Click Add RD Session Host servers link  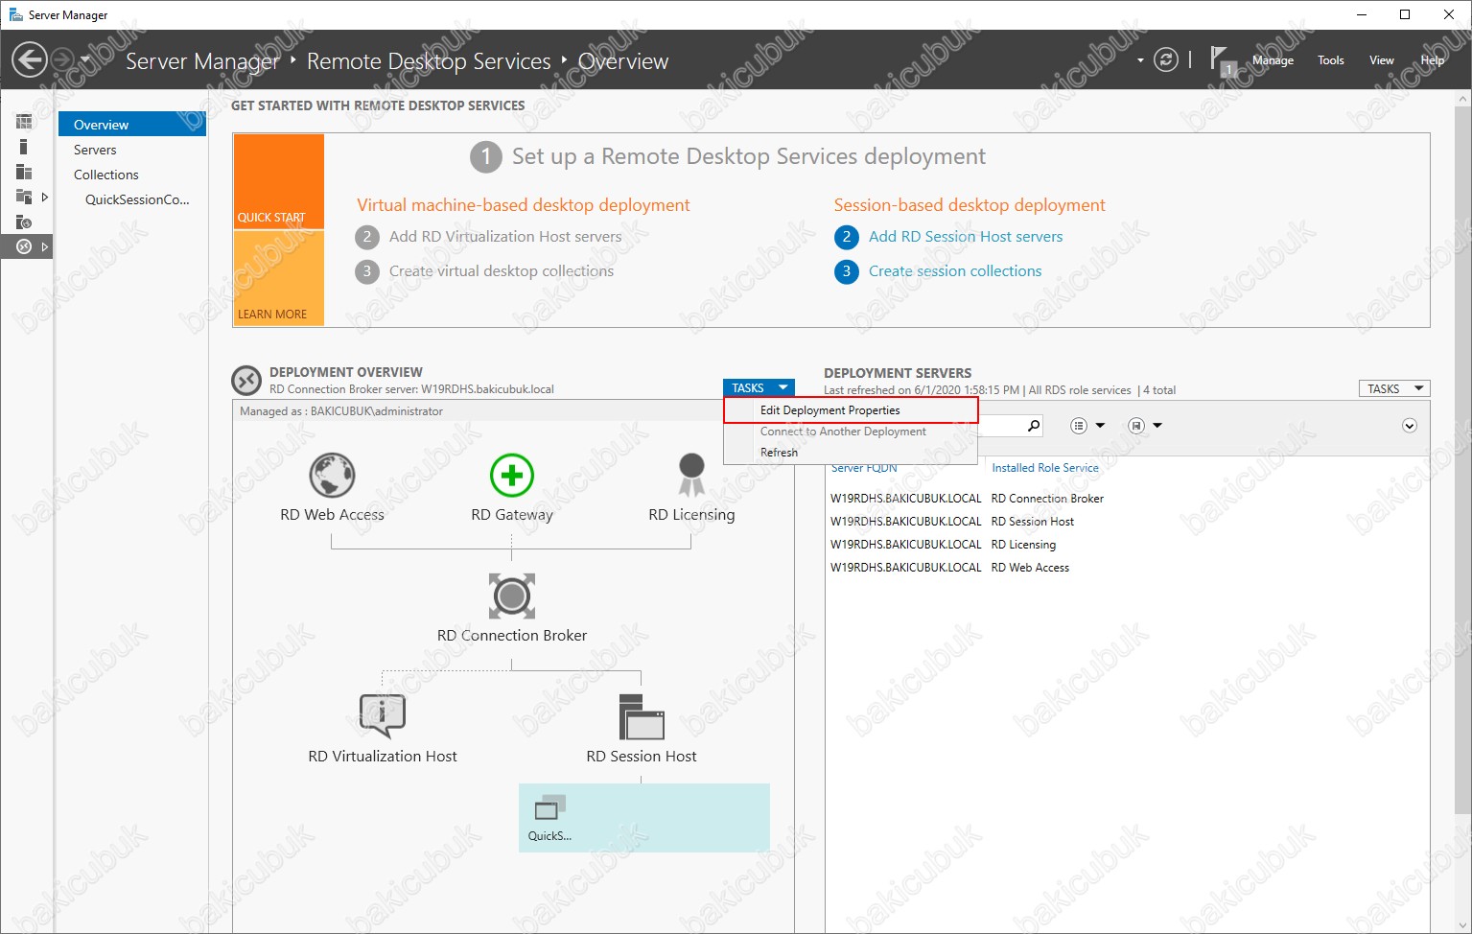click(966, 236)
